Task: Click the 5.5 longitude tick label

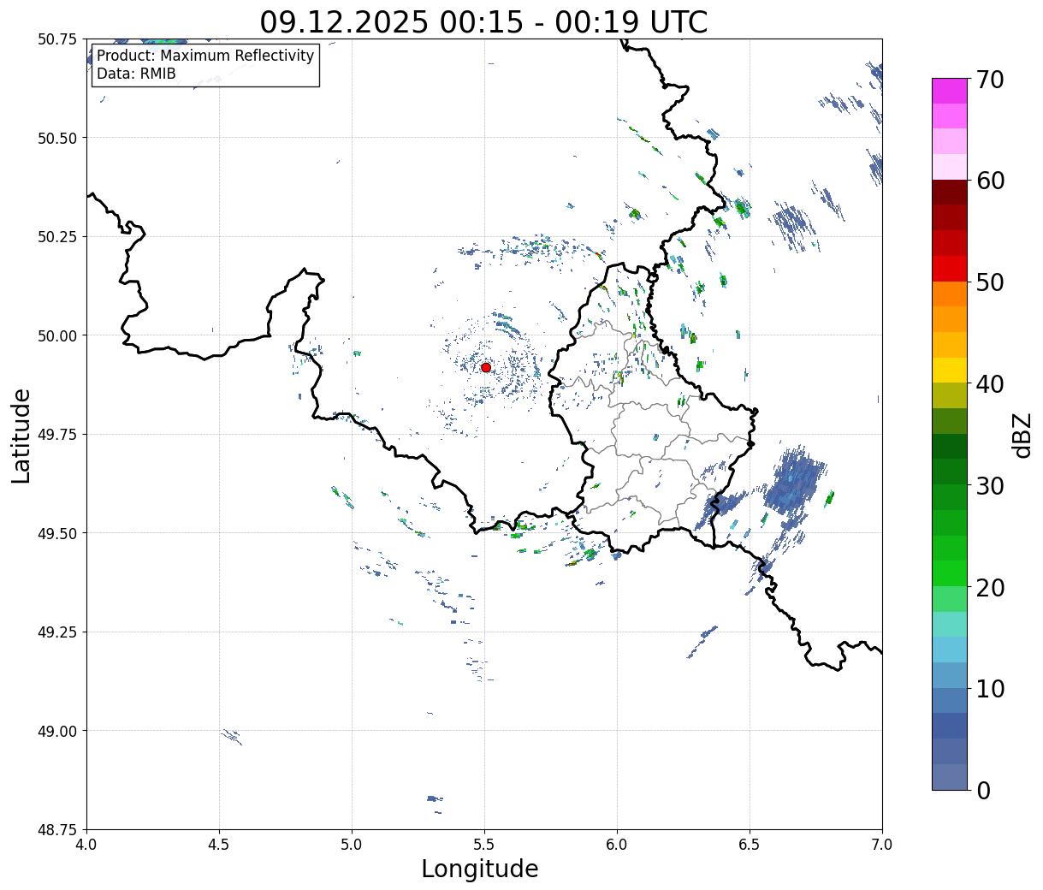Action: coord(484,845)
